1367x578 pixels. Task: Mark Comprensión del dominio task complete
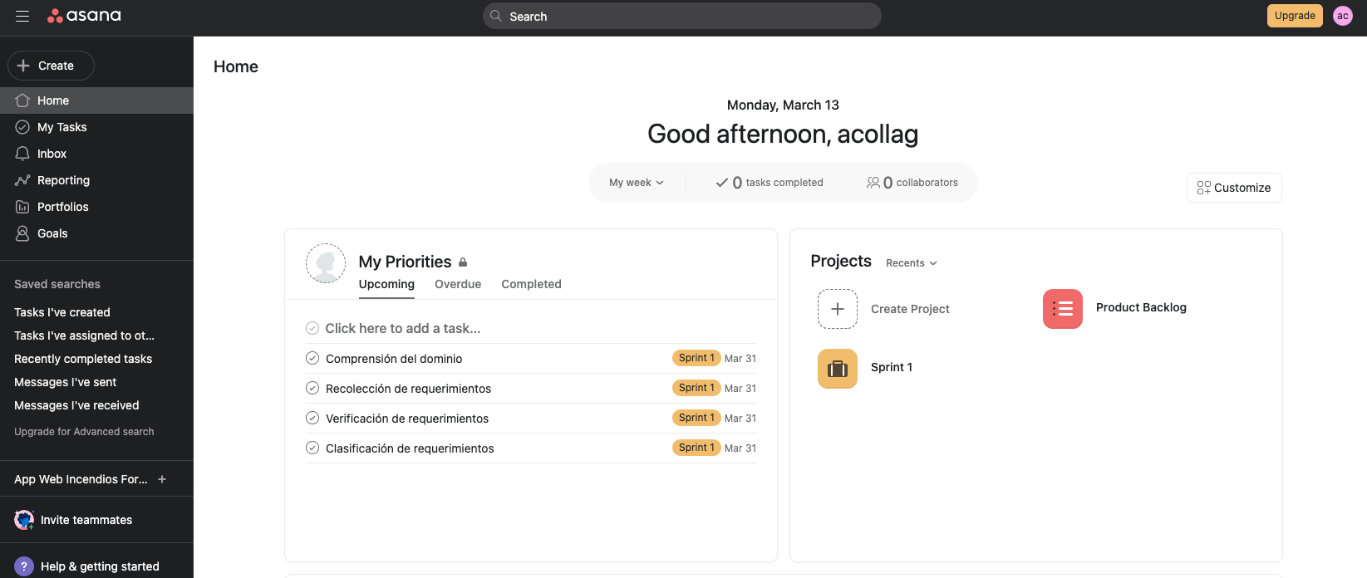click(312, 358)
